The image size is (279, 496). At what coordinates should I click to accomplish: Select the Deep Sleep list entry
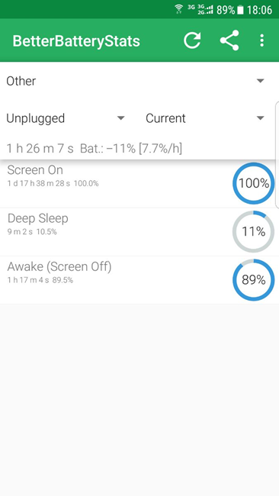(139, 232)
